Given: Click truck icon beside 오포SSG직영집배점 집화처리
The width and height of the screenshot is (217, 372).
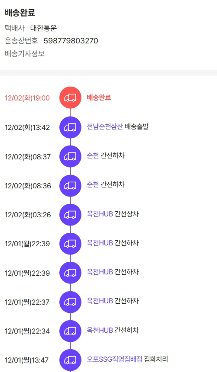Looking at the screenshot, I should pyautogui.click(x=70, y=360).
